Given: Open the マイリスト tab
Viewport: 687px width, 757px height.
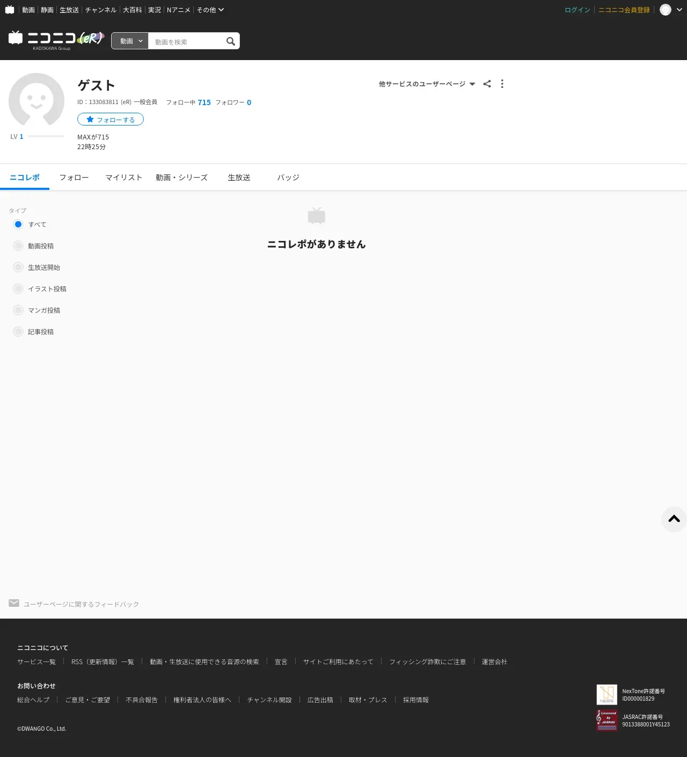Looking at the screenshot, I should [x=123, y=178].
